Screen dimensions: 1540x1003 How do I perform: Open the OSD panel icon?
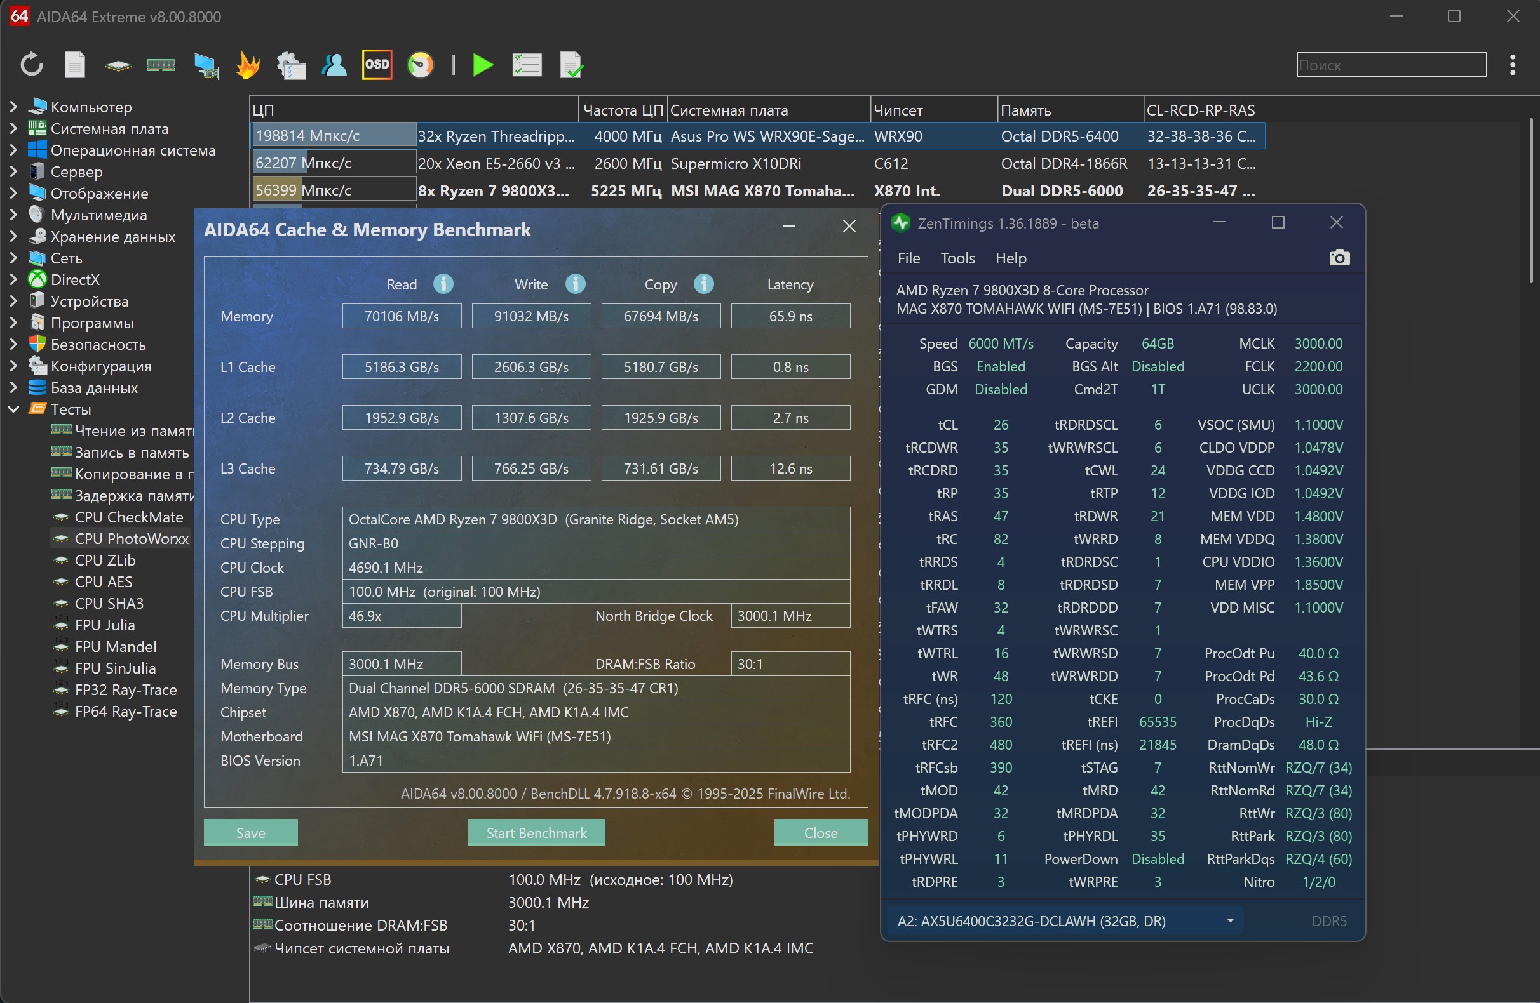point(377,65)
